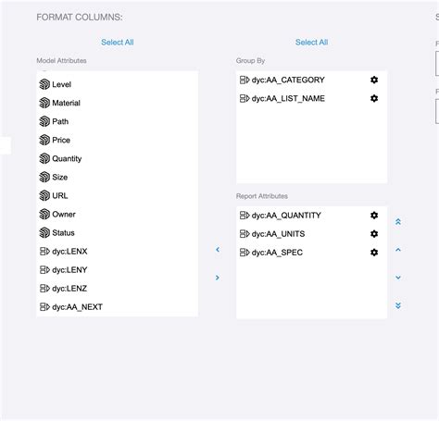Open settings gear for dyc:AA_CATEGORY
Viewport: 439px width, 421px height.
pyautogui.click(x=374, y=80)
